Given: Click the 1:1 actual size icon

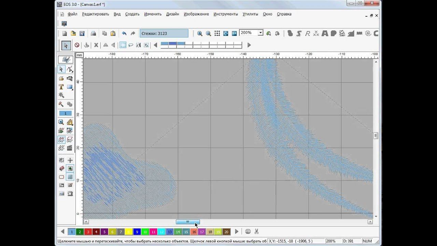Looking at the screenshot, I should click(234, 33).
